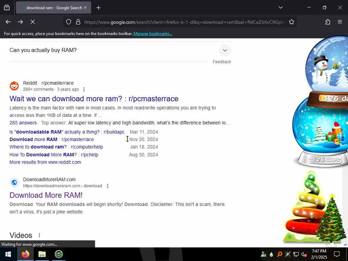
Task: Click Reddit favicon beside r/pcmasterrace
Action: point(14,86)
